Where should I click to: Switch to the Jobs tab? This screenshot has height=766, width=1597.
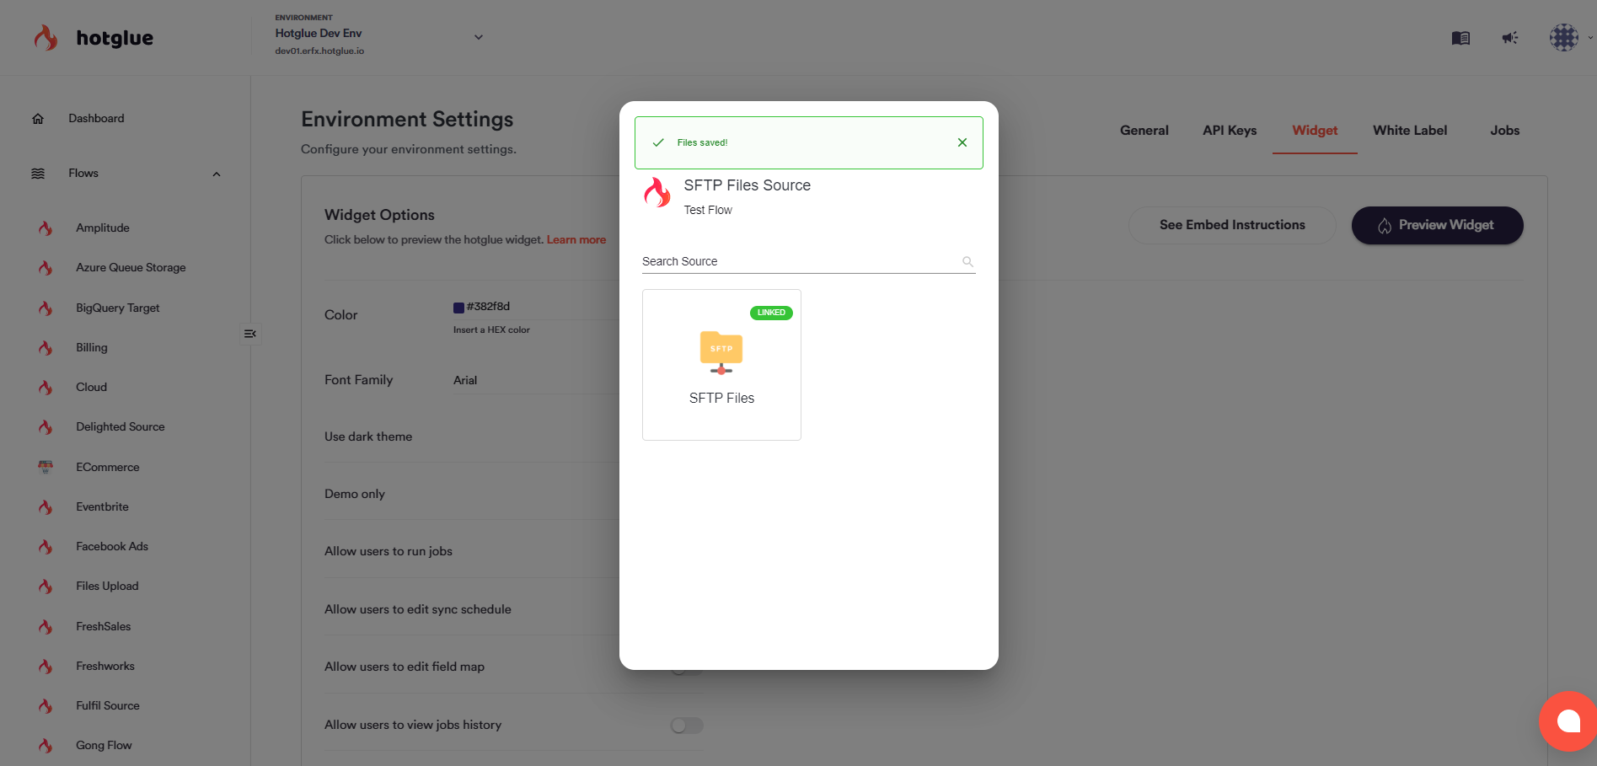[1504, 131]
